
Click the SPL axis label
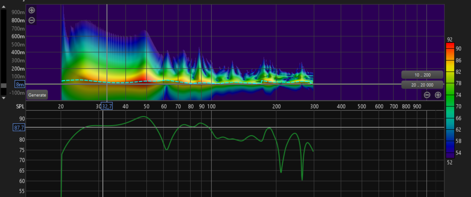tap(20, 107)
